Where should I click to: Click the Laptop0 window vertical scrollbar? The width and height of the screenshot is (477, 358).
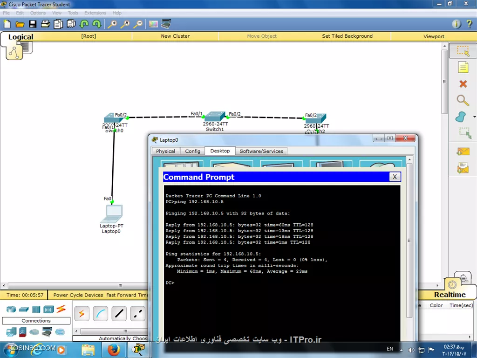[x=409, y=240]
